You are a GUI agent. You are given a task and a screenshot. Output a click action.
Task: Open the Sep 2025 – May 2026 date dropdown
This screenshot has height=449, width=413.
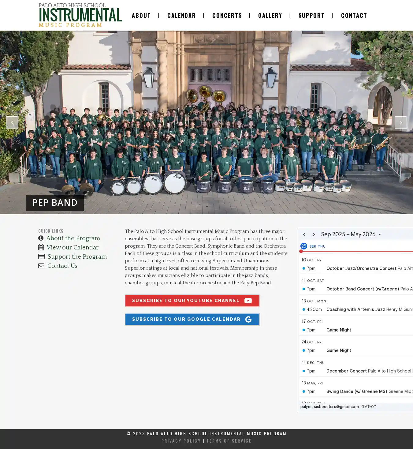coord(351,234)
